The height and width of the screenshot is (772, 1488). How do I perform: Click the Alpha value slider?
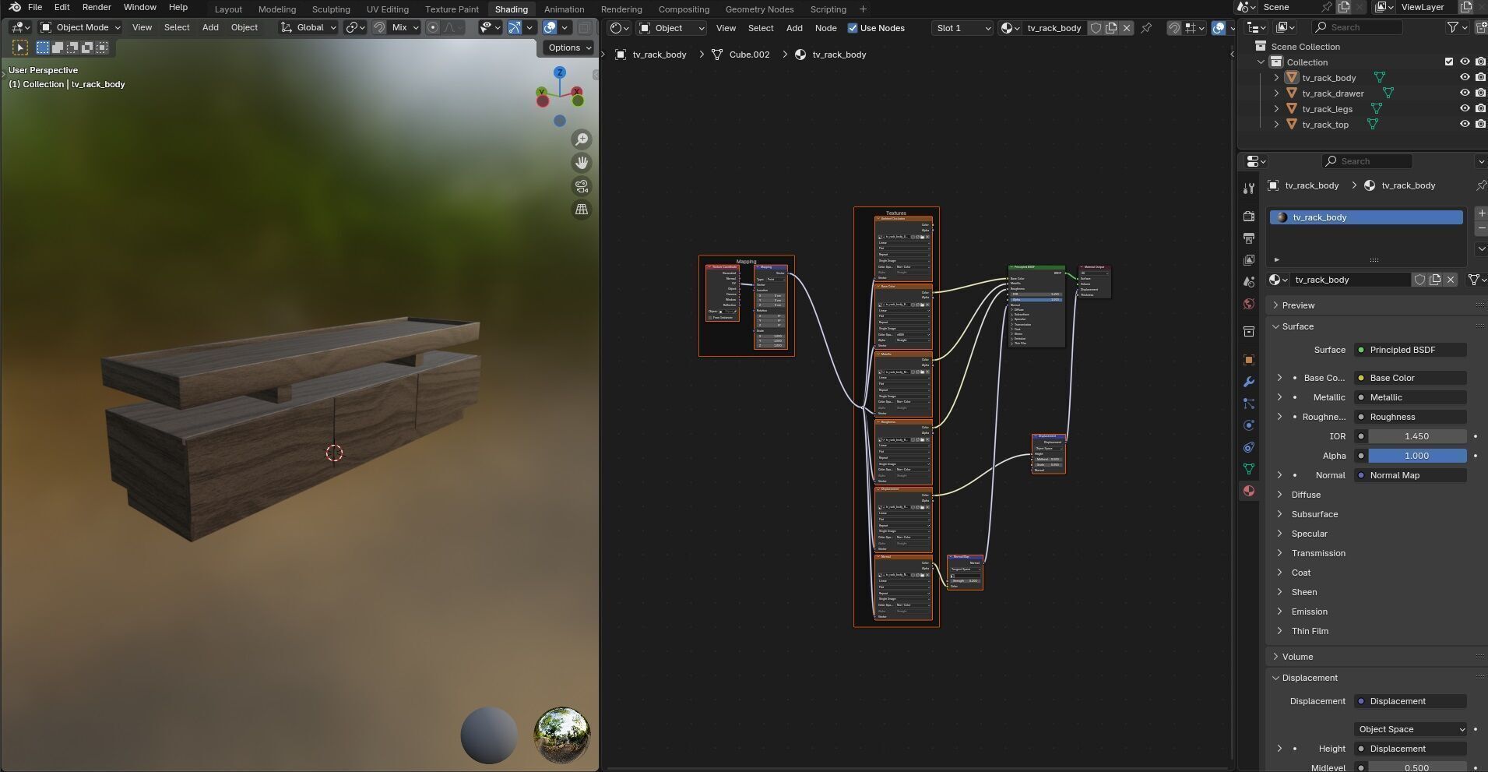coord(1416,456)
